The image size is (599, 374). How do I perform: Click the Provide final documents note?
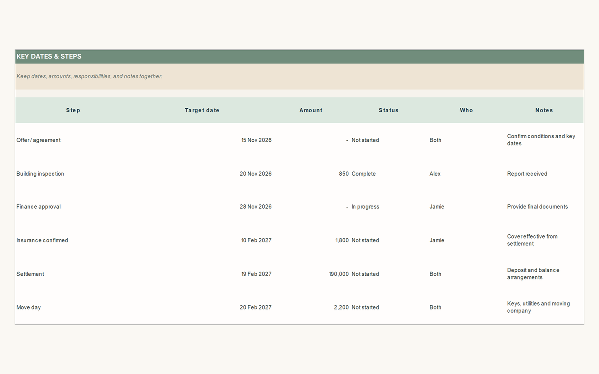pyautogui.click(x=538, y=207)
